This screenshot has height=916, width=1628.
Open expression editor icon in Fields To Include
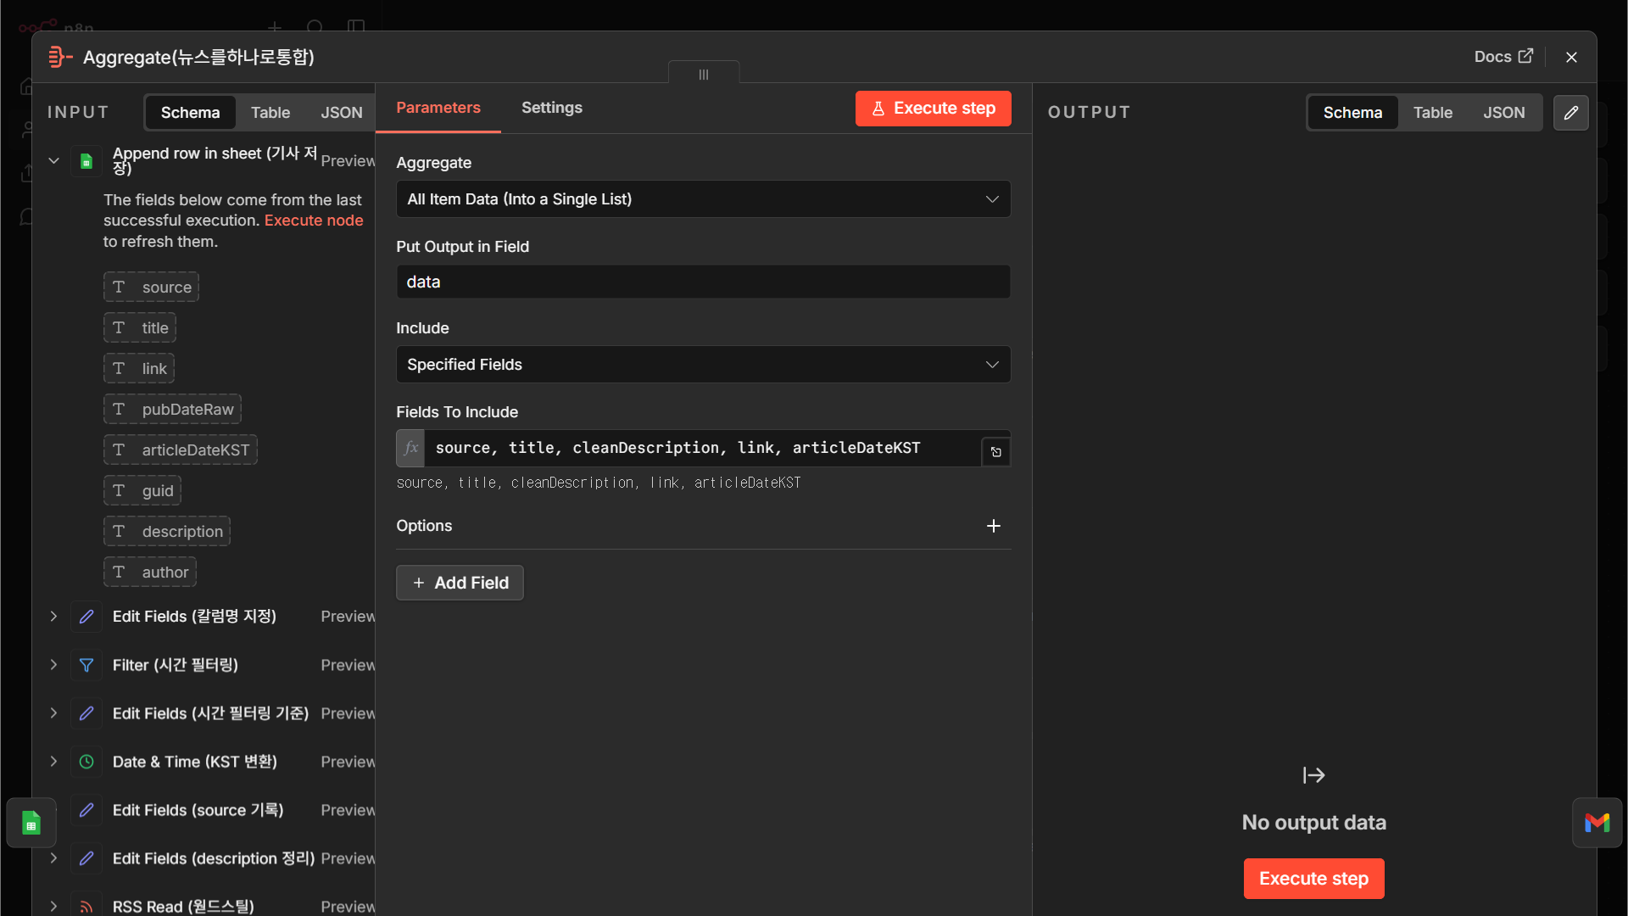(x=996, y=452)
